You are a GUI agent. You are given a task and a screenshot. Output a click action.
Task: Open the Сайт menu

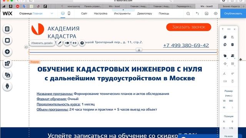[84, 14]
